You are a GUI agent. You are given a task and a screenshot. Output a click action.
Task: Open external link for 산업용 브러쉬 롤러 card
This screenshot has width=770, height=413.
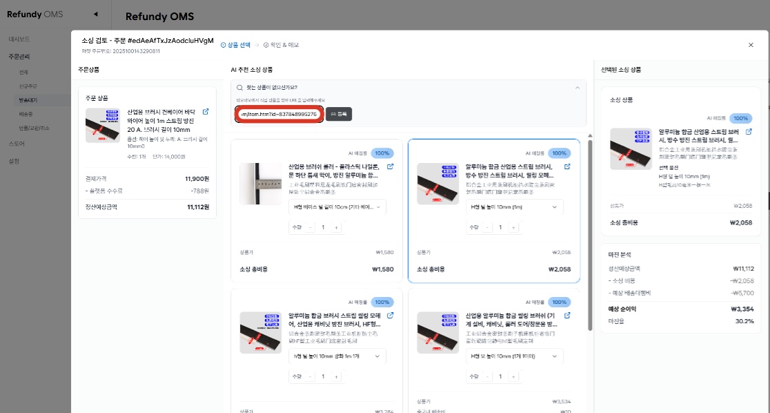tap(390, 166)
